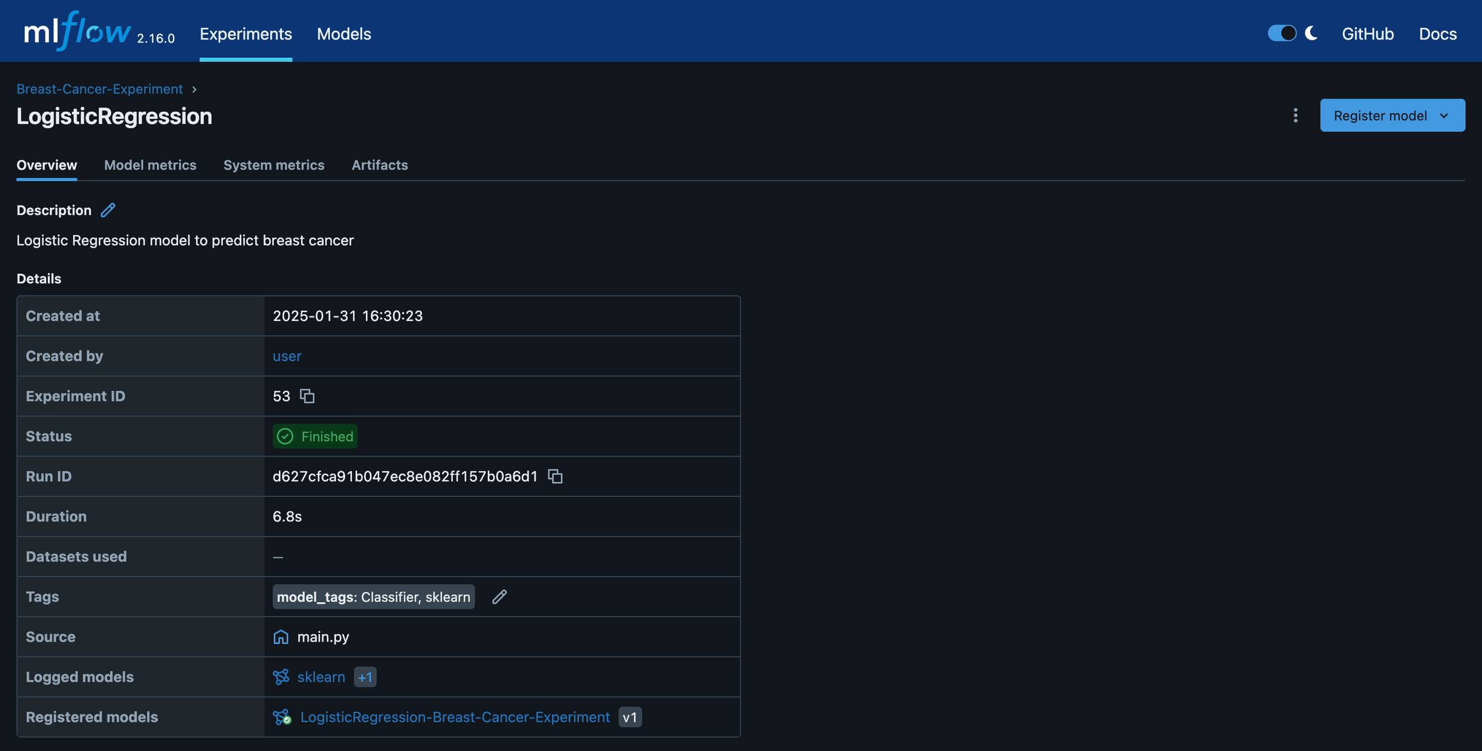
Task: Click the main.py source home icon
Action: (x=281, y=637)
